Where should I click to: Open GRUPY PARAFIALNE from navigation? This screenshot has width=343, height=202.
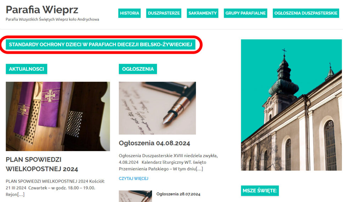click(x=245, y=13)
